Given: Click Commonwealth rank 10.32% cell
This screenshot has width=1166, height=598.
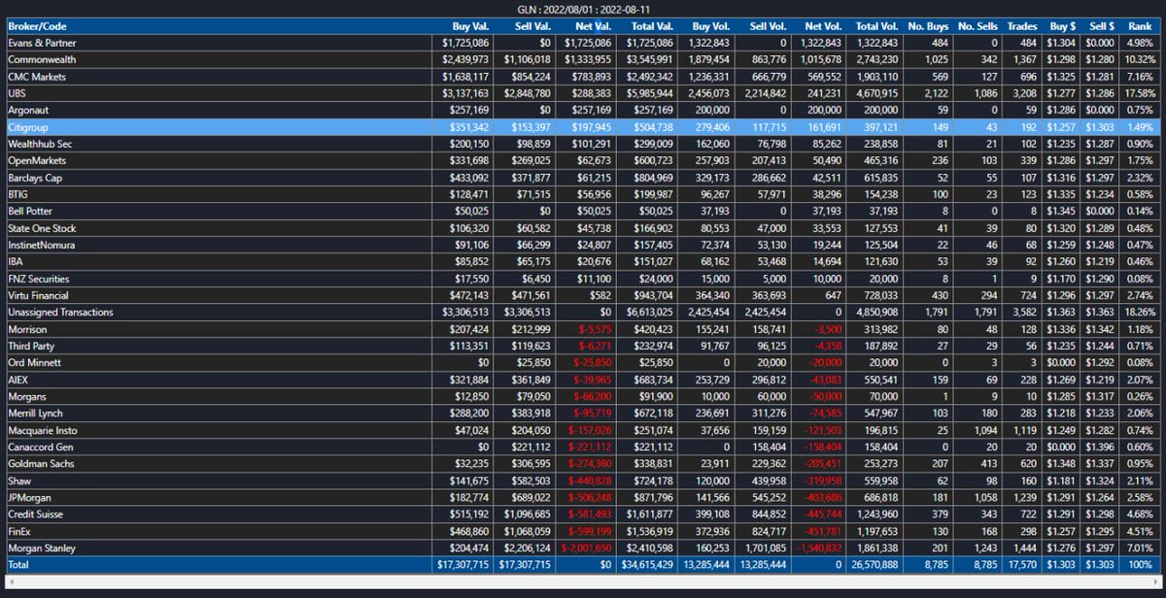Looking at the screenshot, I should [1140, 59].
